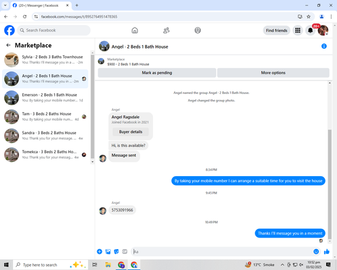This screenshot has height=270, width=337.
Task: Click More options button
Action: (273, 73)
